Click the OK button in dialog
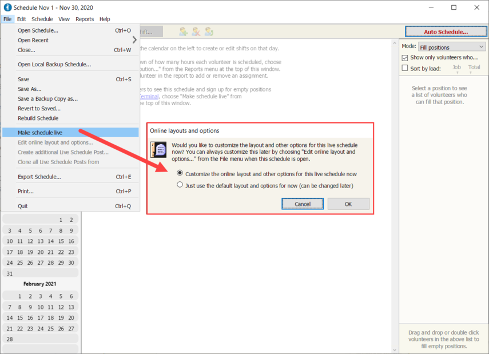The image size is (489, 354). [348, 204]
